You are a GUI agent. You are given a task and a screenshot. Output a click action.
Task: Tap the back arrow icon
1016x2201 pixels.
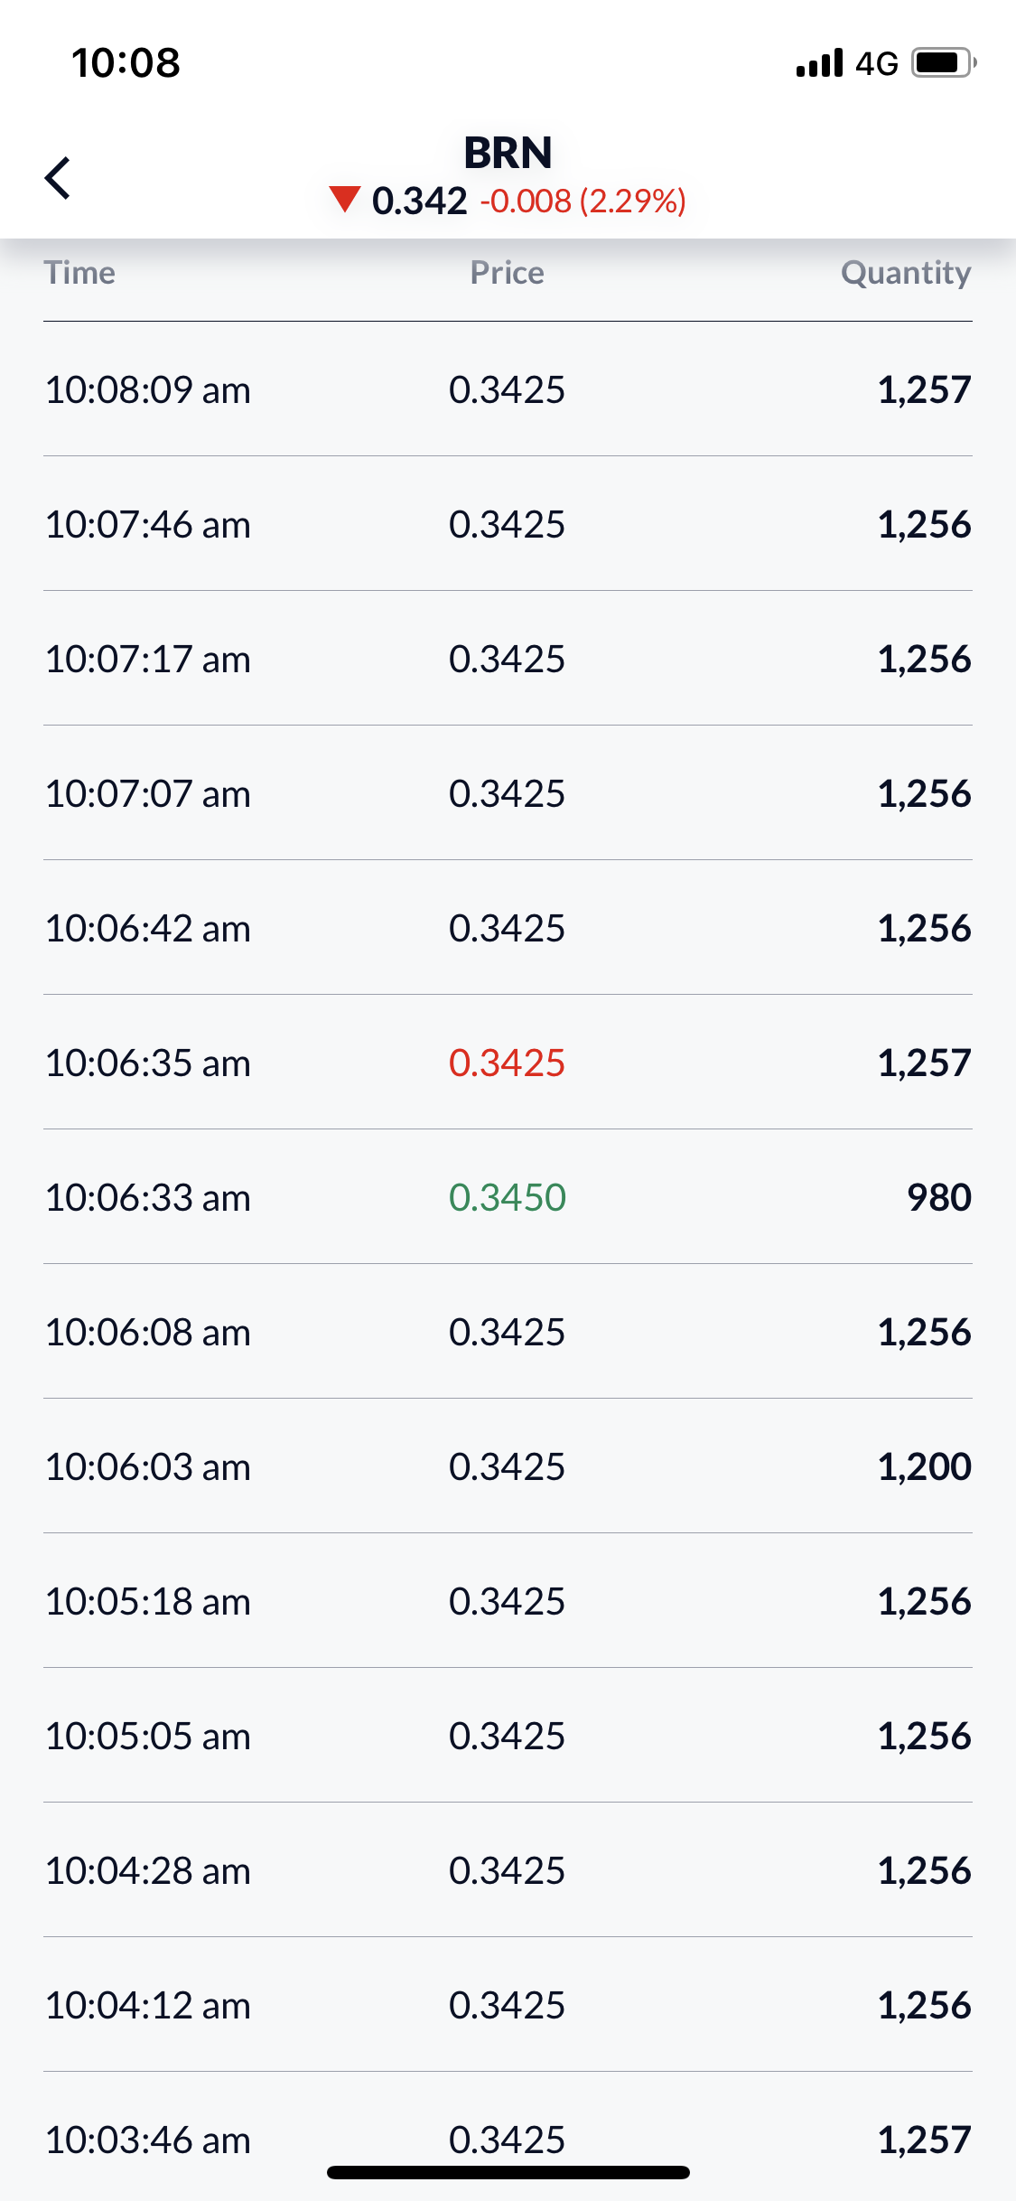58,177
